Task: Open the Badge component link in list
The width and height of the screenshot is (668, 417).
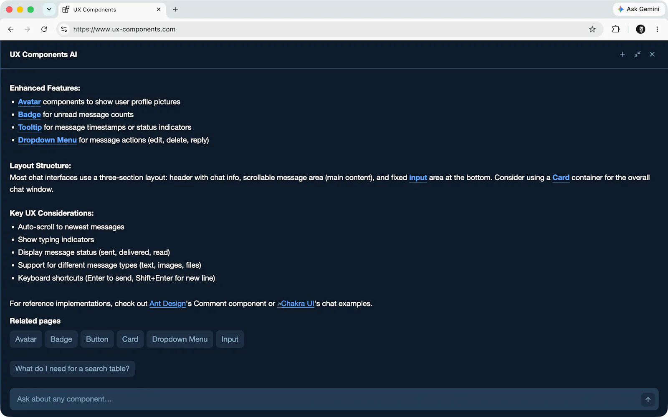Action: point(29,115)
